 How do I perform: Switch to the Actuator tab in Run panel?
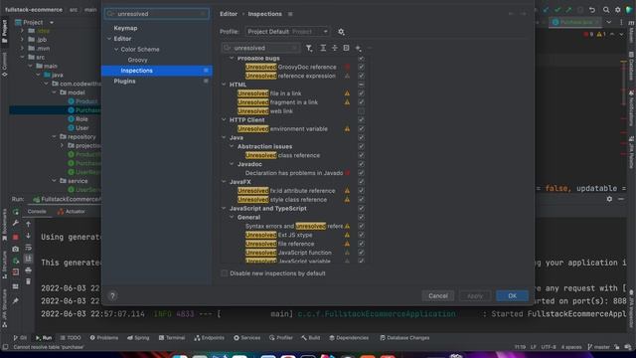(72, 212)
